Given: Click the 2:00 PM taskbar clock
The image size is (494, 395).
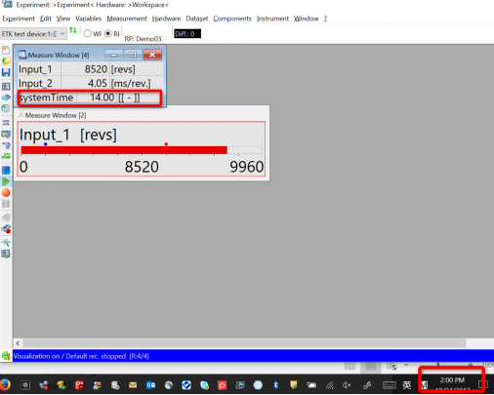Looking at the screenshot, I should [452, 380].
